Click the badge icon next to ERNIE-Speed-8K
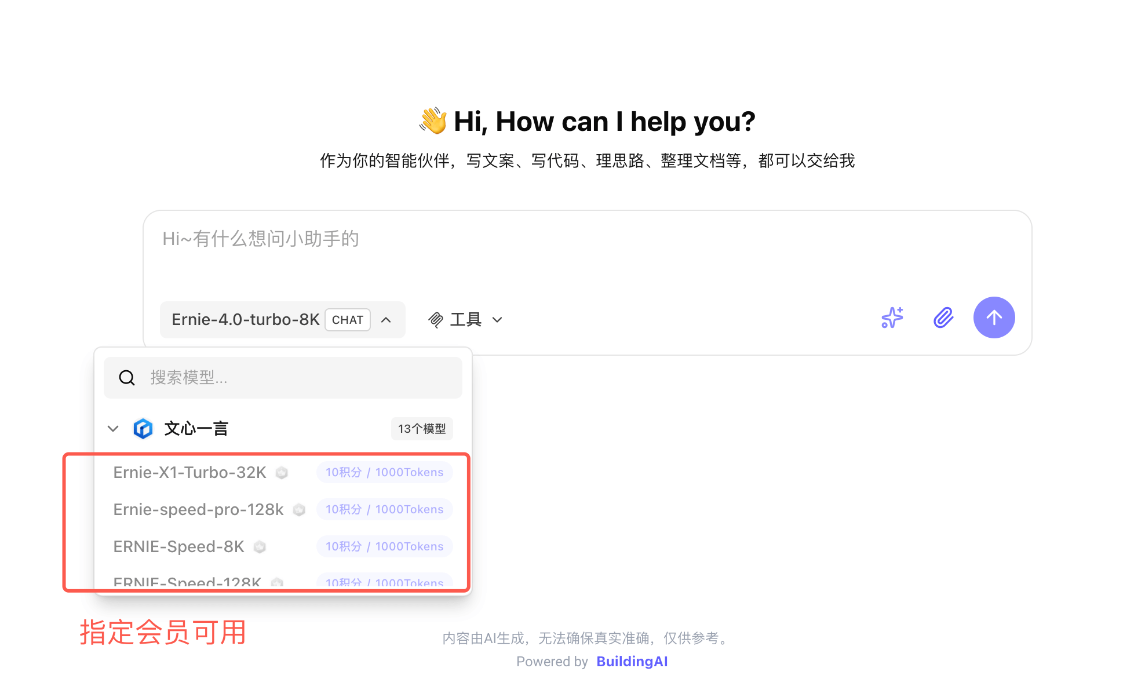Screen dimensions: 1145x679 pyautogui.click(x=260, y=547)
